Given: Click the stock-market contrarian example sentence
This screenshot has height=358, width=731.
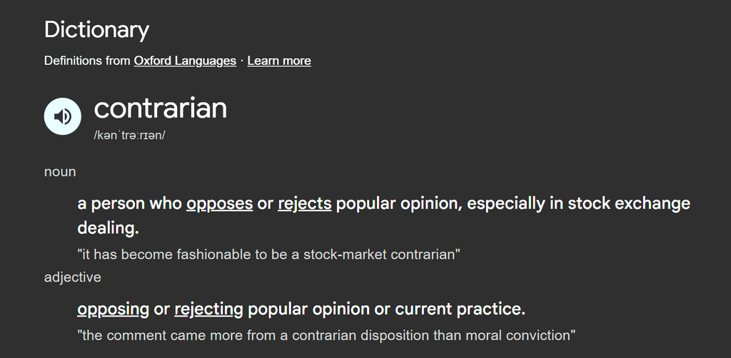Looking at the screenshot, I should click(x=268, y=255).
